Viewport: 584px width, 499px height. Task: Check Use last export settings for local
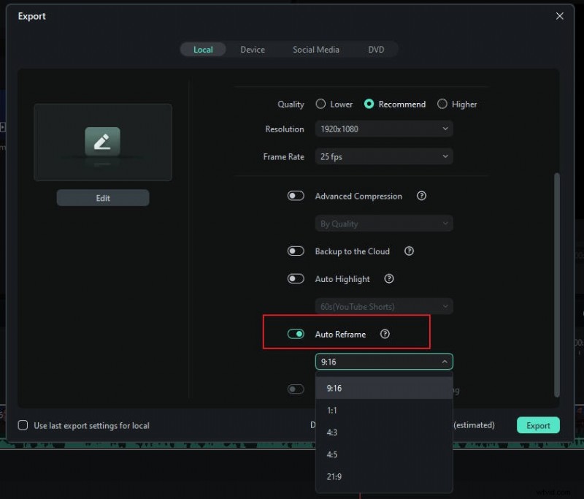tap(23, 424)
